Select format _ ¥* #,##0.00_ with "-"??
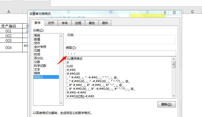This screenshot has width=202, height=117. [119, 89]
